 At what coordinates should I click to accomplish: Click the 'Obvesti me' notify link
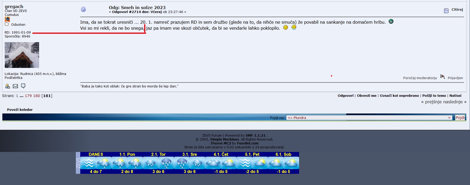pyautogui.click(x=367, y=96)
